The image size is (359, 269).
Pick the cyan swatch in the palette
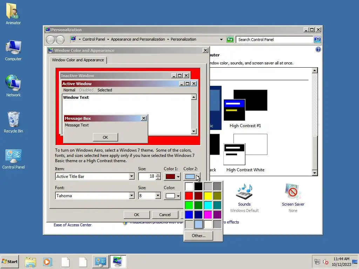[x=208, y=205]
